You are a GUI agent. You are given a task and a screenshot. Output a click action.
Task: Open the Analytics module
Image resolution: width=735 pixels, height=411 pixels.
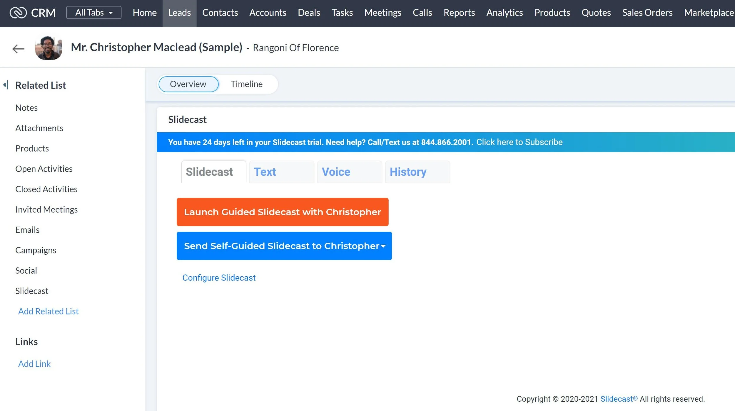pyautogui.click(x=505, y=13)
